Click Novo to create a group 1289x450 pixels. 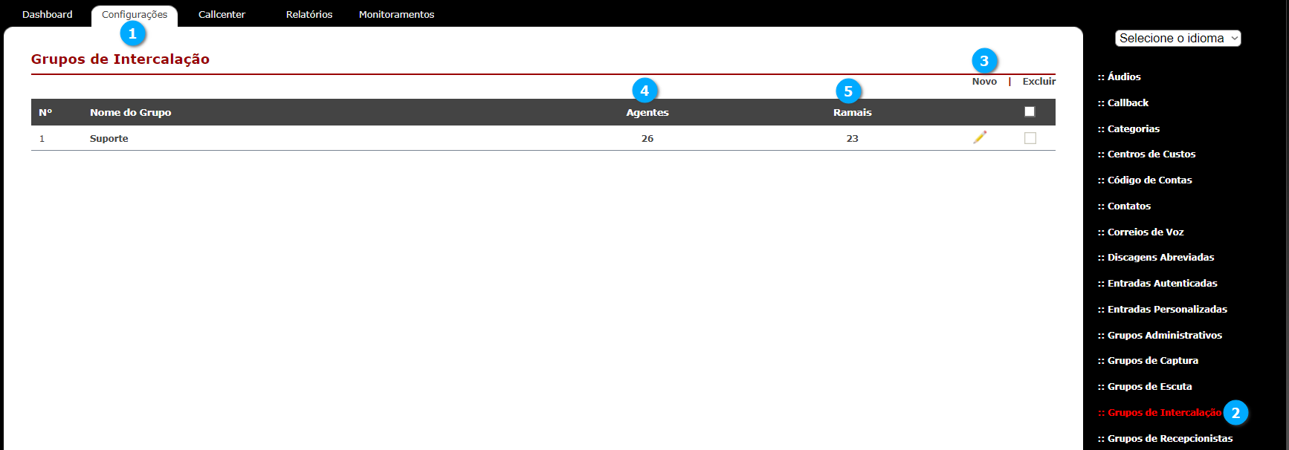point(984,82)
